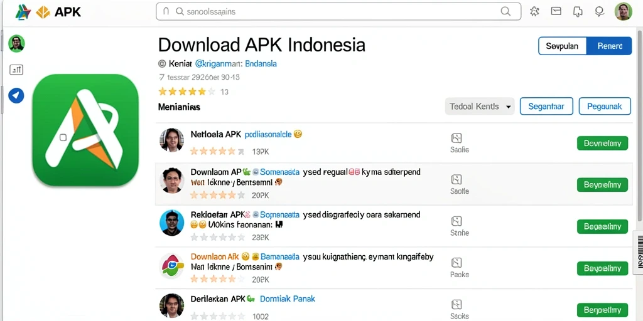The width and height of the screenshot is (643, 321).
Task: Click avatar of Downlaom AP row
Action: [x=171, y=180]
